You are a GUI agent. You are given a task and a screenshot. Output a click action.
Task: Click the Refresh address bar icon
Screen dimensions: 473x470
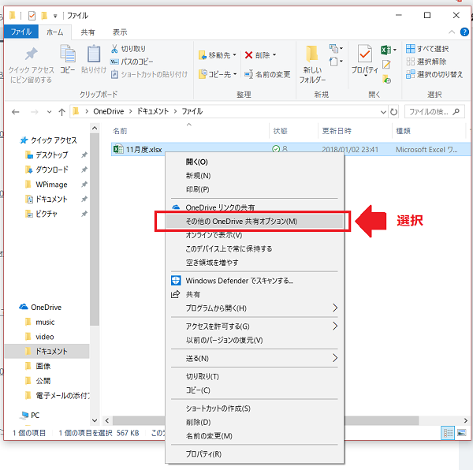pyautogui.click(x=393, y=112)
